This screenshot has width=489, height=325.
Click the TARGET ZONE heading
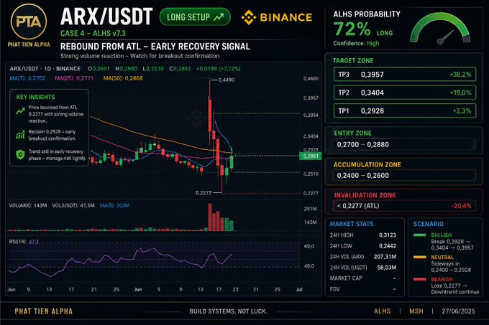(353, 61)
